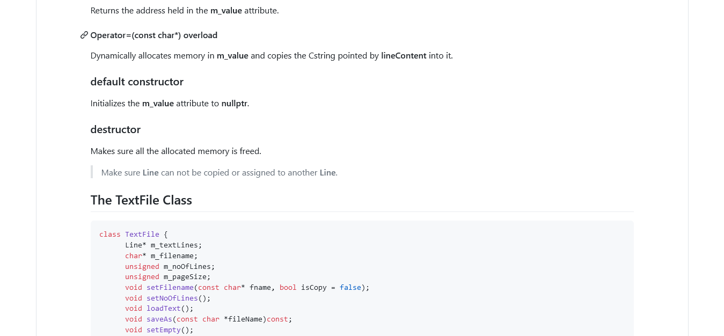Select the bool keyword in the code

288,287
